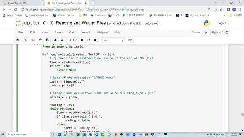This screenshot has height=137, width=244.
Task: Click the localhost address bar
Action: [x=114, y=10]
